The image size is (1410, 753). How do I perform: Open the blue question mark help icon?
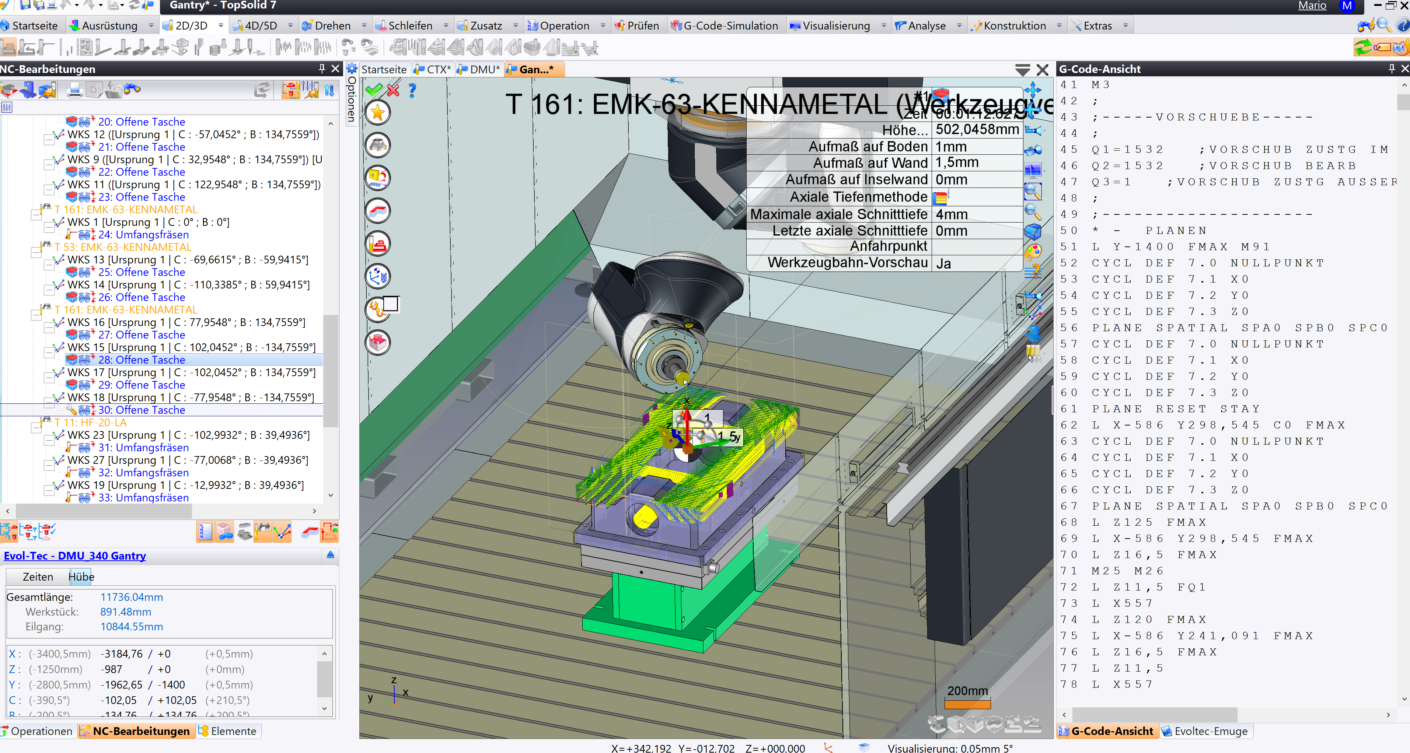tap(412, 90)
